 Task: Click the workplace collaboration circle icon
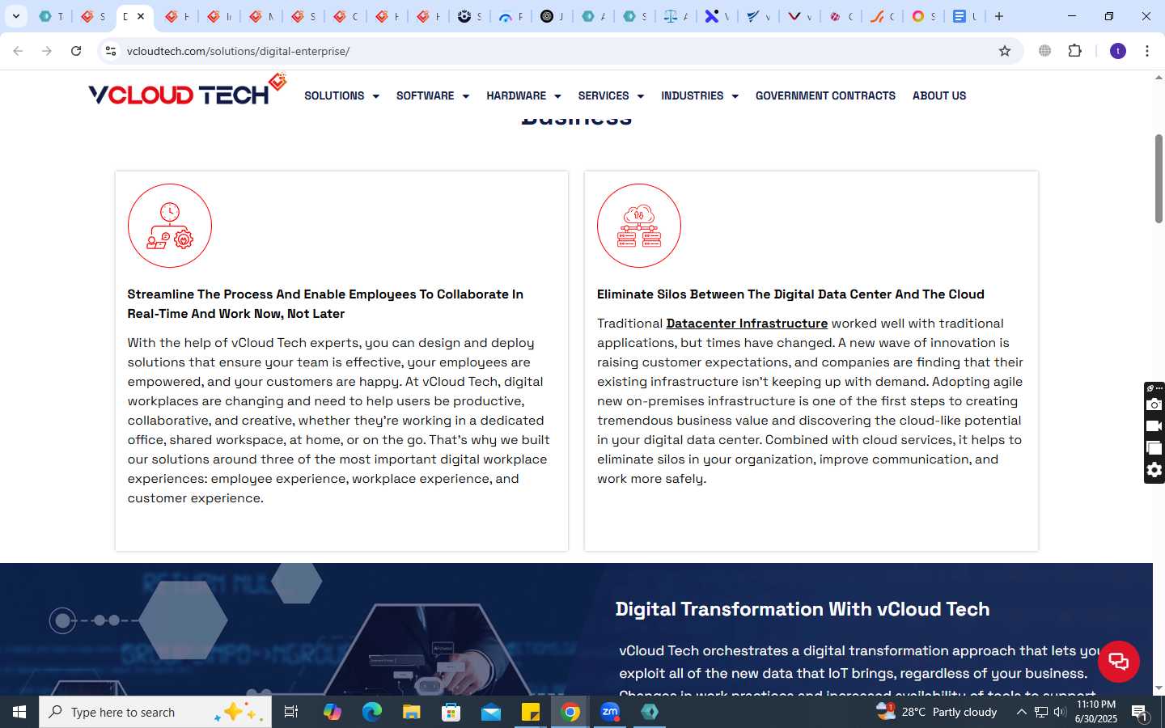click(x=170, y=226)
